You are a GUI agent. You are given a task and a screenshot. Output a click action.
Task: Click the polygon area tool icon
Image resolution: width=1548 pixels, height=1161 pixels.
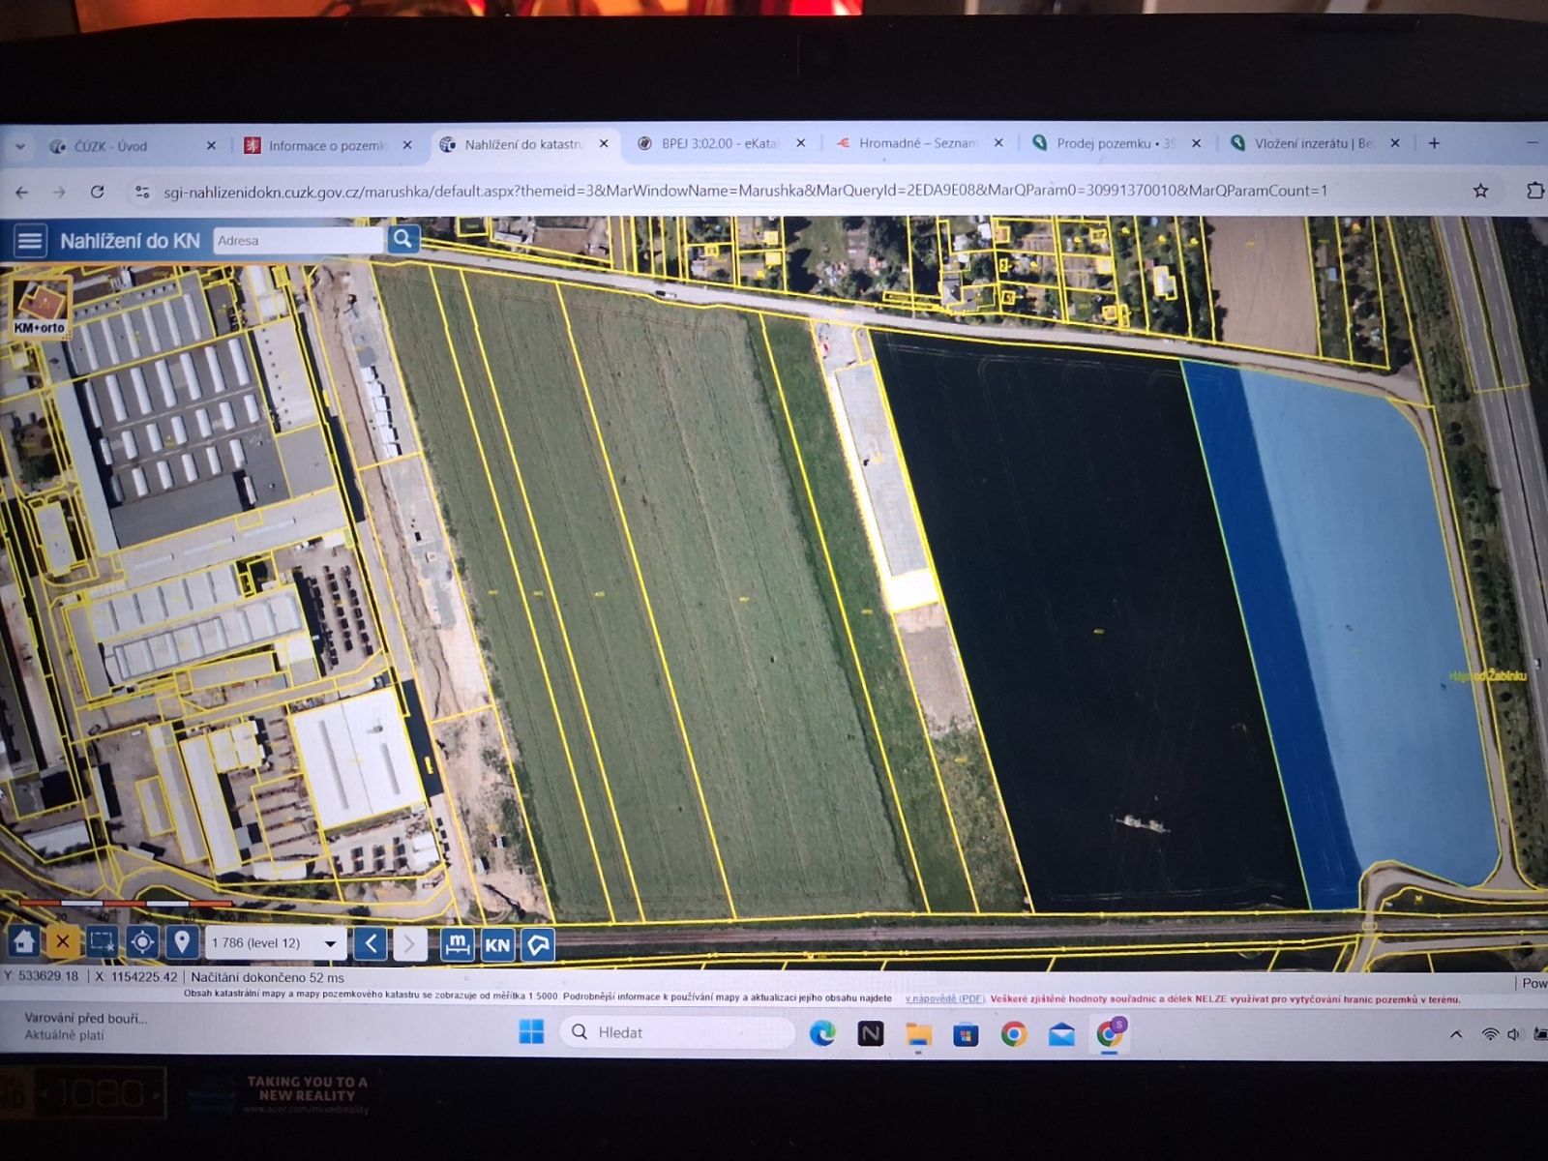[x=538, y=944]
